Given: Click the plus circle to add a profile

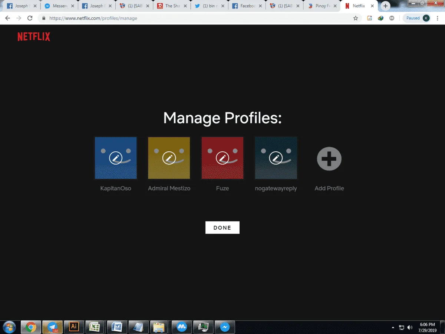Looking at the screenshot, I should pyautogui.click(x=329, y=159).
